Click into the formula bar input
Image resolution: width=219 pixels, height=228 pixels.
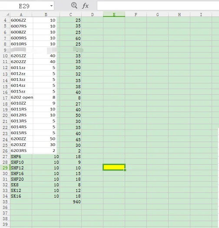tap(158, 6)
